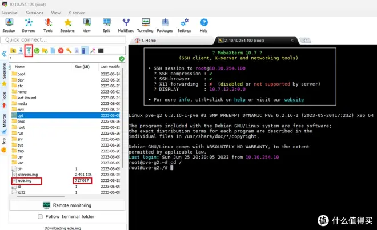
Task: Open the X server menu
Action: coord(76,13)
